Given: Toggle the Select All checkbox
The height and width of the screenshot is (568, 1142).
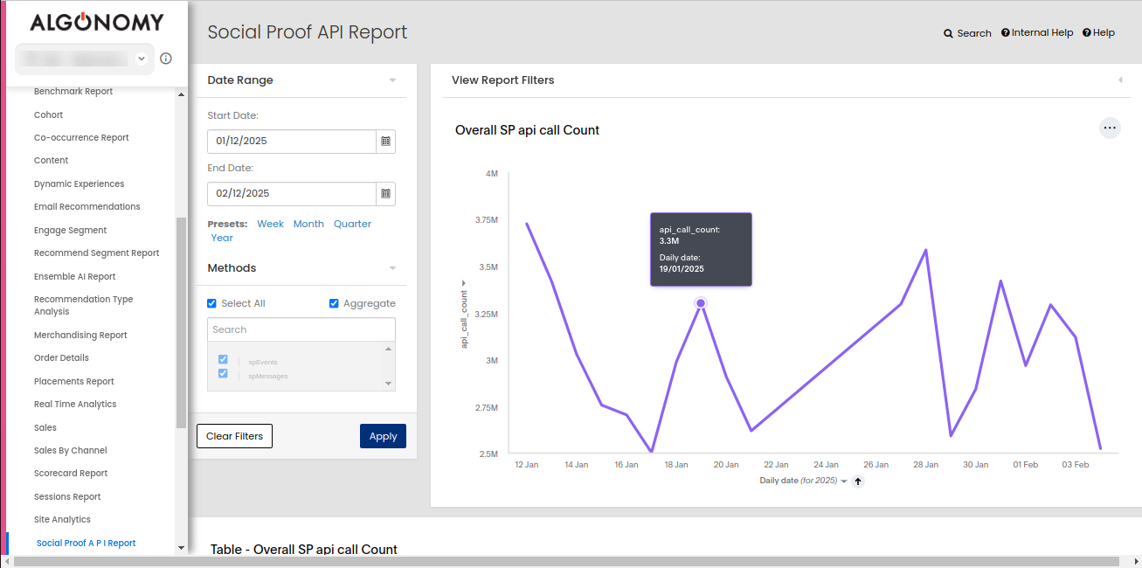Looking at the screenshot, I should (211, 303).
